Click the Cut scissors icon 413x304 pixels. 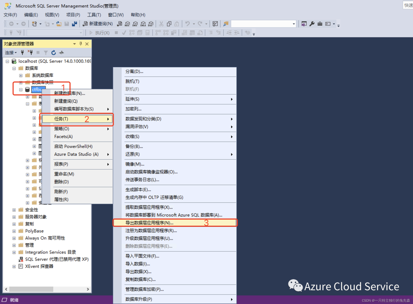[161, 24]
